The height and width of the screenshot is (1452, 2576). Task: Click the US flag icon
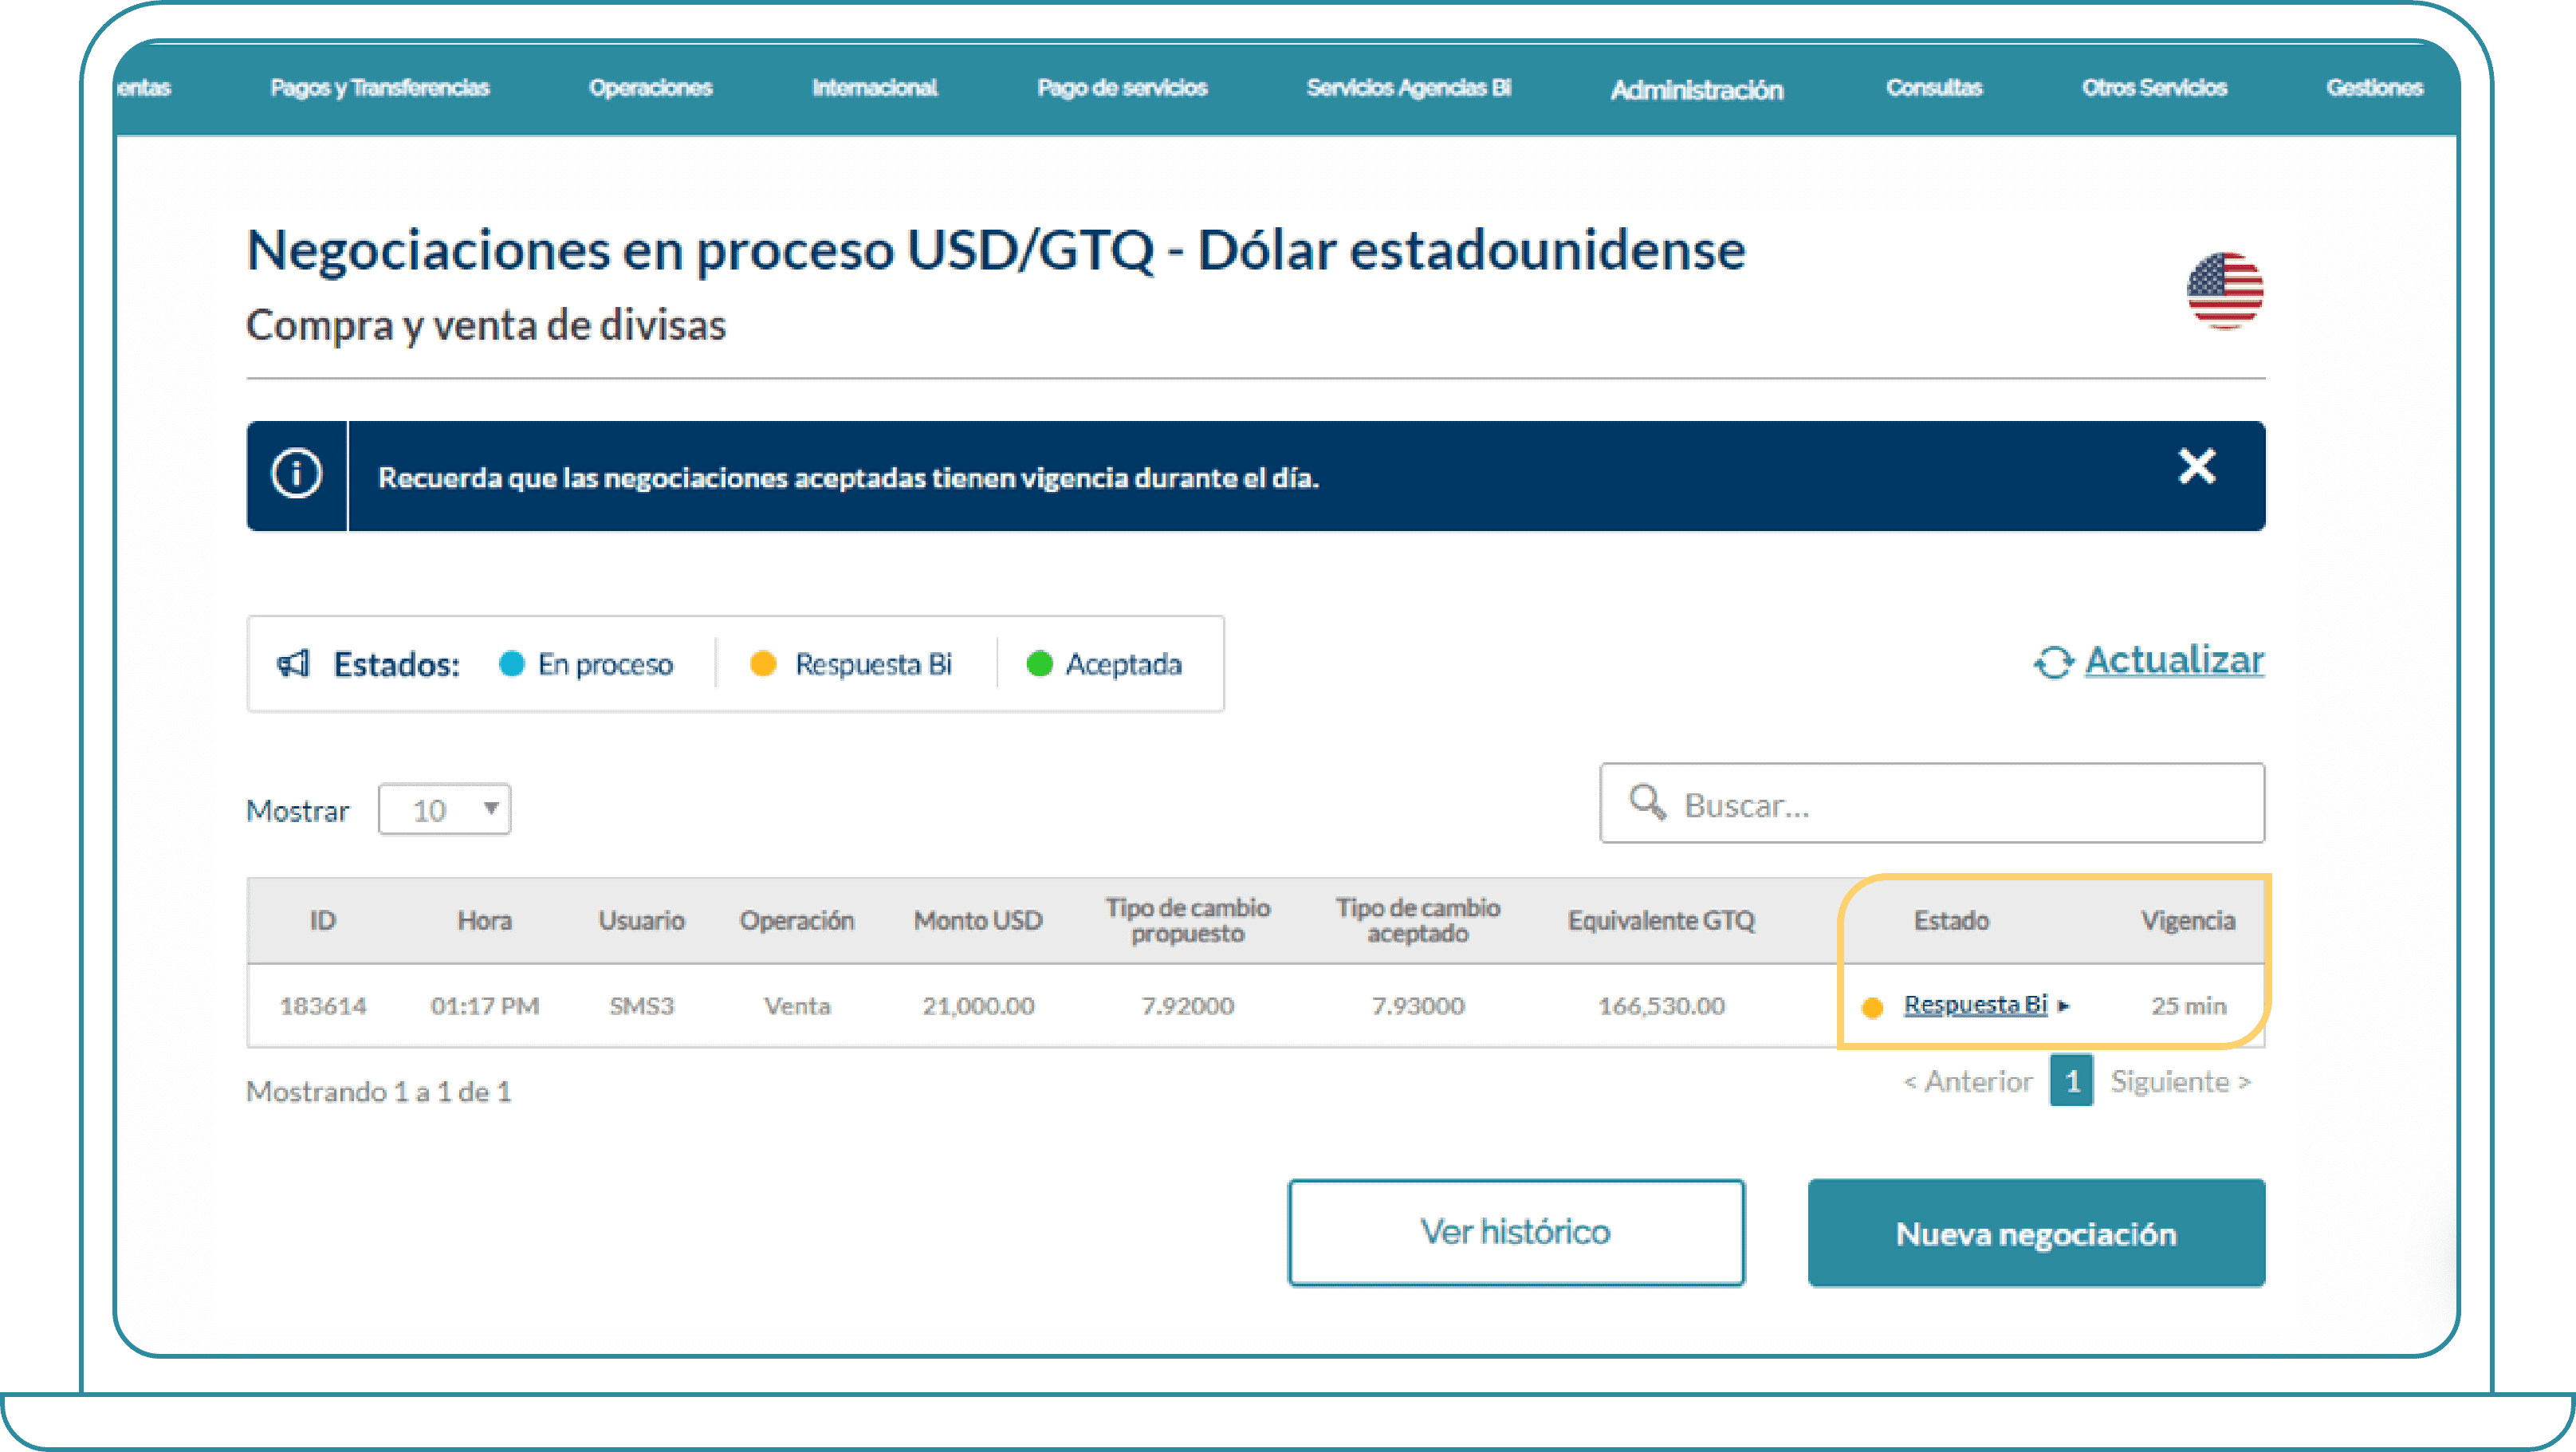point(2225,290)
